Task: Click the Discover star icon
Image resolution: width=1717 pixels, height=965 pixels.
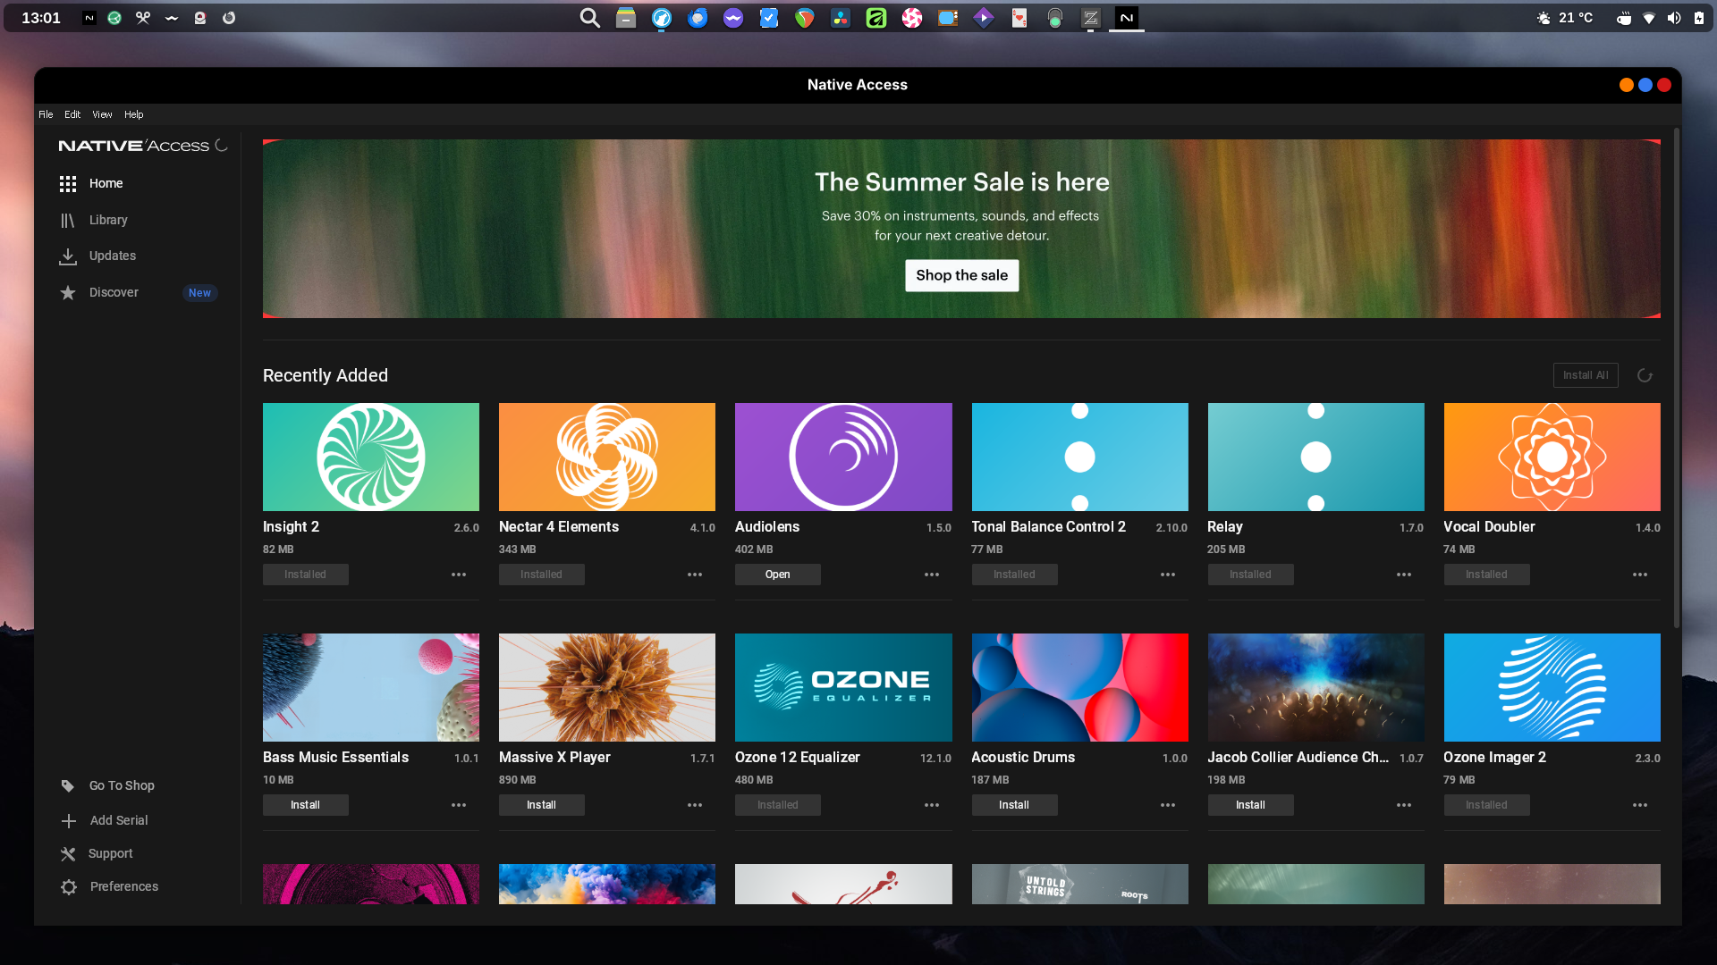Action: click(68, 293)
